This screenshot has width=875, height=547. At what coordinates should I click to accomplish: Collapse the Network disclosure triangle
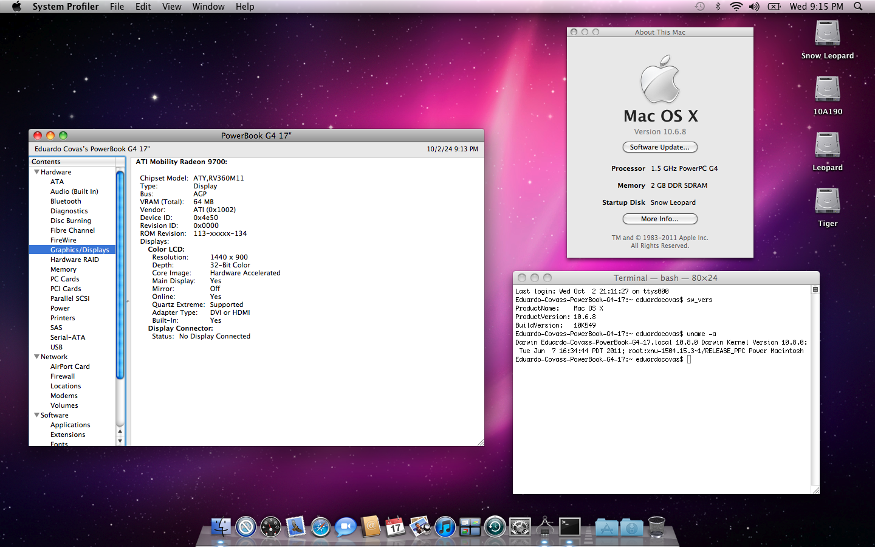(x=36, y=357)
